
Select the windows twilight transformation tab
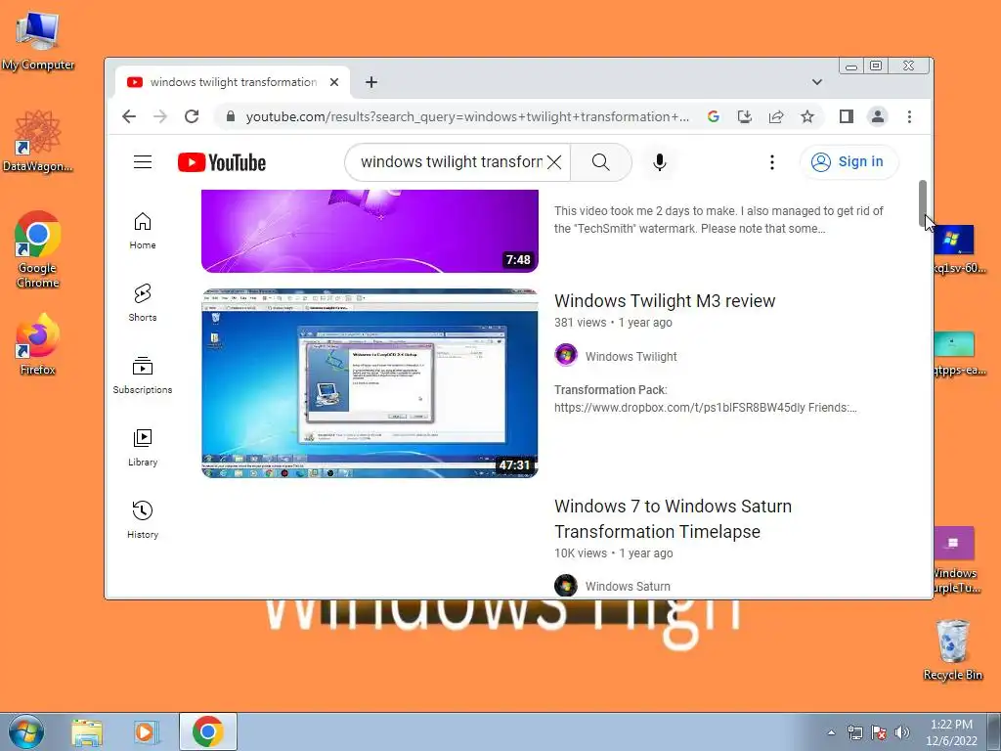click(x=233, y=82)
